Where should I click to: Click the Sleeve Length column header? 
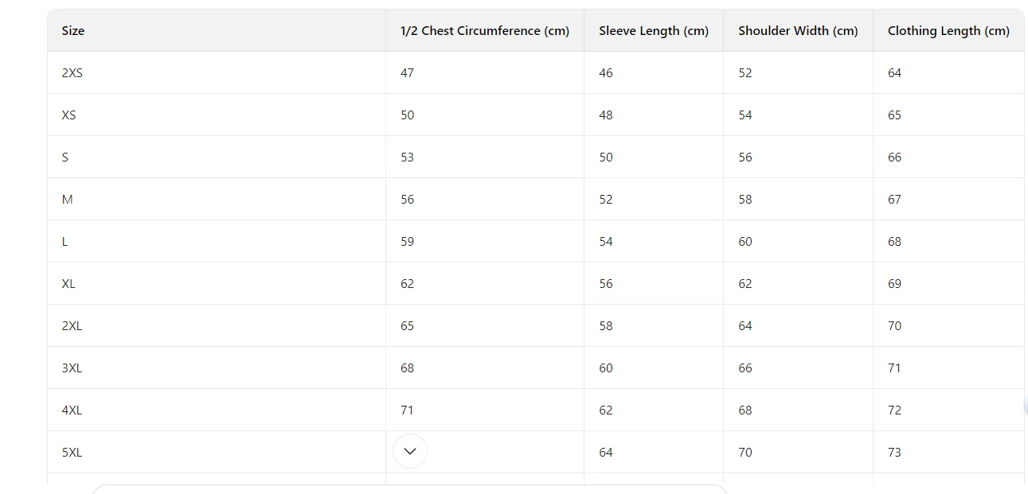click(654, 31)
